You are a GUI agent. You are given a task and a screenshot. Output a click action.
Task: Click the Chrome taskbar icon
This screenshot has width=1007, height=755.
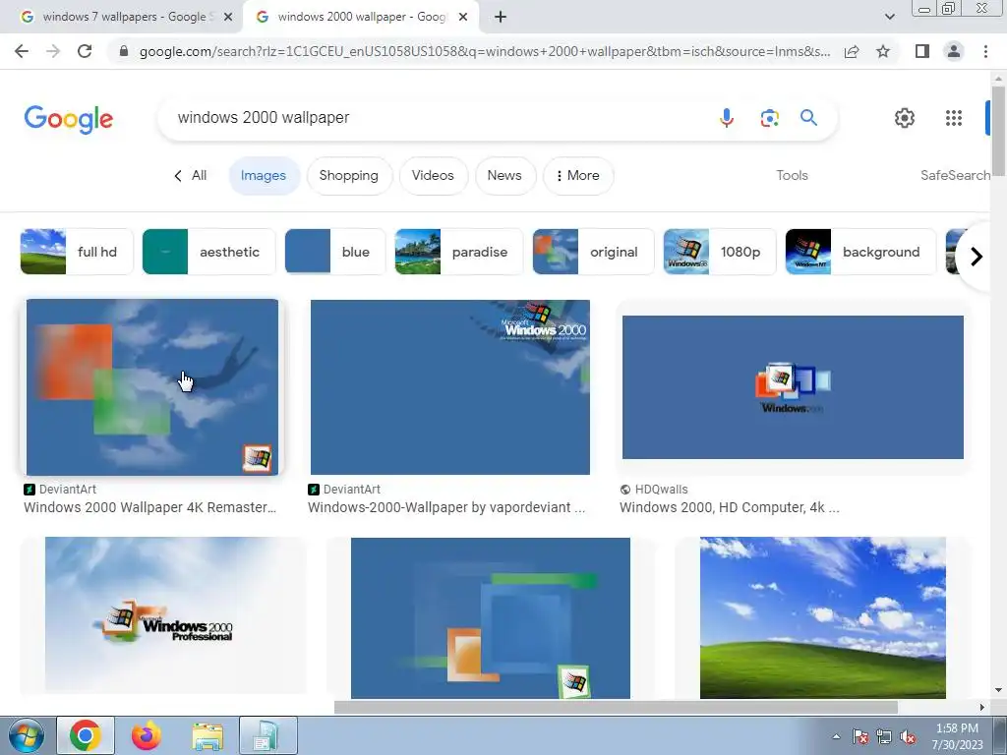pos(86,735)
